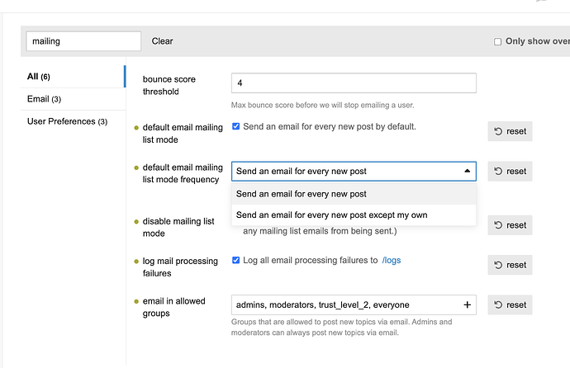Click the "log mail processing failures" label
This screenshot has width=570, height=368.
180,267
